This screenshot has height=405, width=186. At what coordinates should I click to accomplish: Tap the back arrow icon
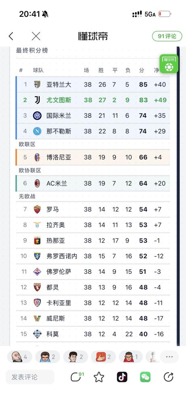(x=11, y=36)
